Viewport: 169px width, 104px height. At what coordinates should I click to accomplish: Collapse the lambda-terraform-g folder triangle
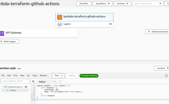3,87
